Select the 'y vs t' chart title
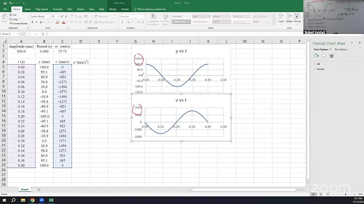 tap(181, 51)
